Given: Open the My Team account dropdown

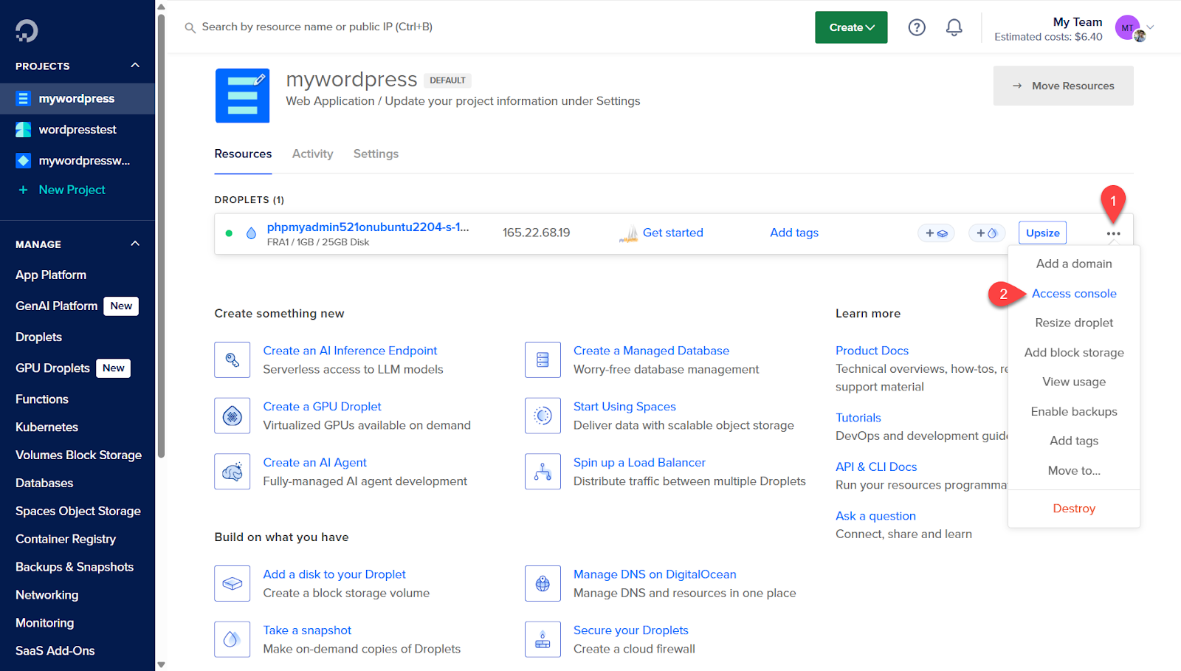Looking at the screenshot, I should 1149,27.
